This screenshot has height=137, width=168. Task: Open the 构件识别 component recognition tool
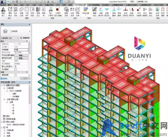pos(16,9)
